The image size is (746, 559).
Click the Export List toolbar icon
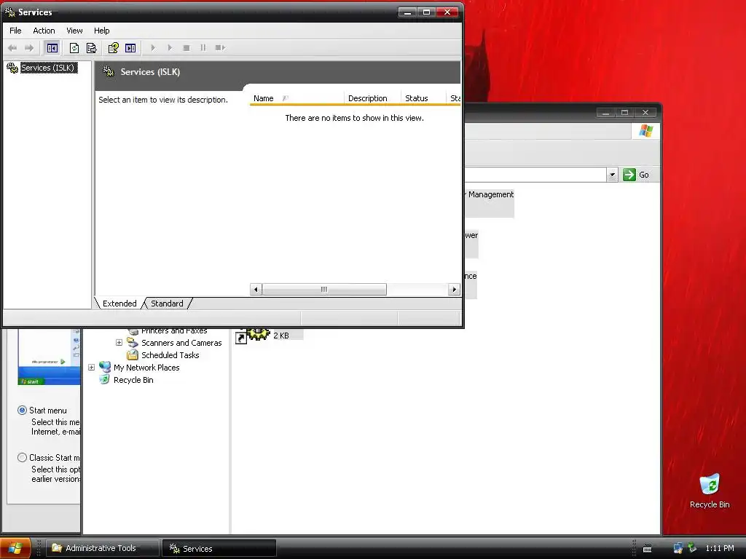click(x=91, y=48)
